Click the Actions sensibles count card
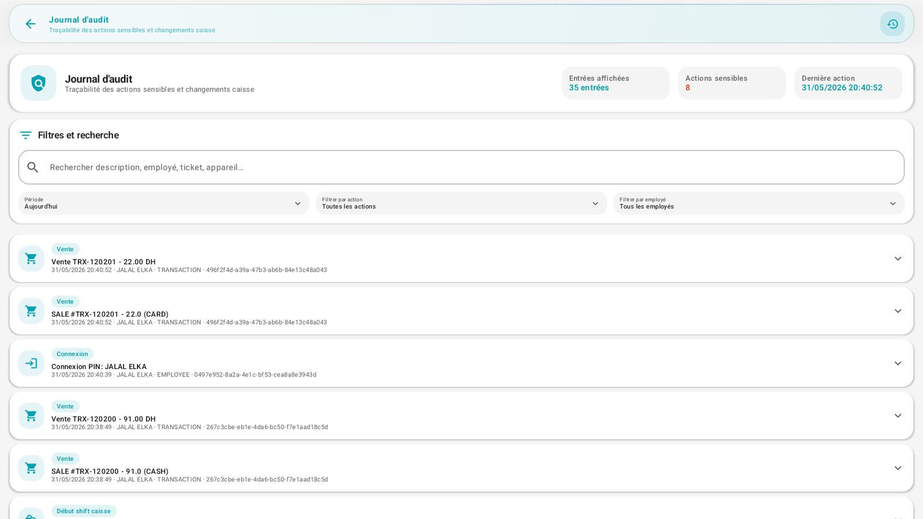 click(x=732, y=83)
